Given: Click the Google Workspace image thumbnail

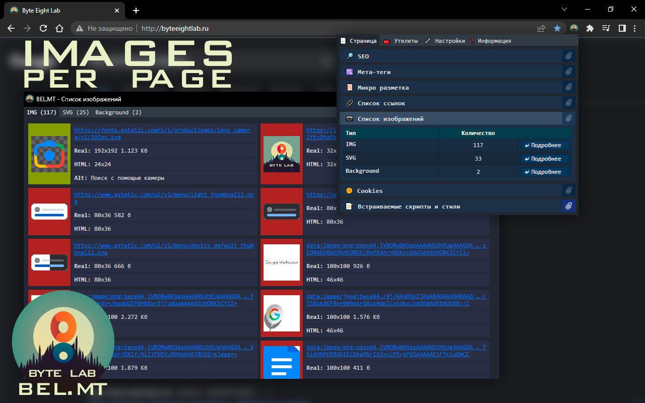Looking at the screenshot, I should (282, 262).
